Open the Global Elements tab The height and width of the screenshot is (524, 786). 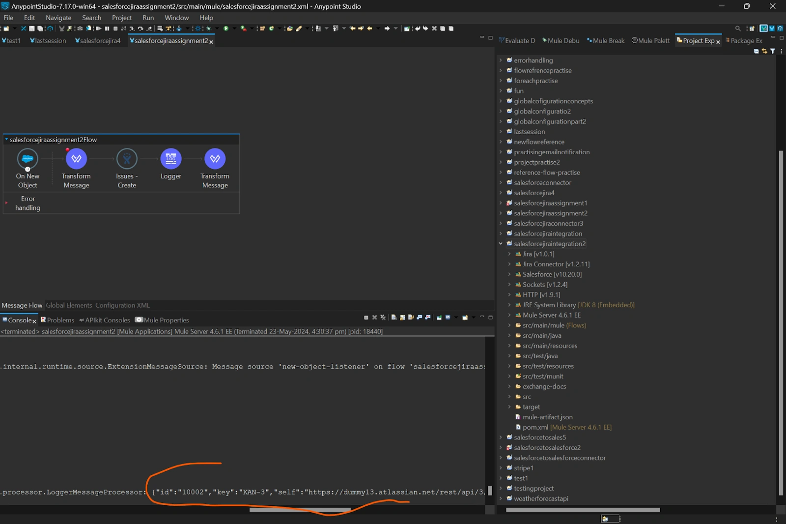coord(69,305)
